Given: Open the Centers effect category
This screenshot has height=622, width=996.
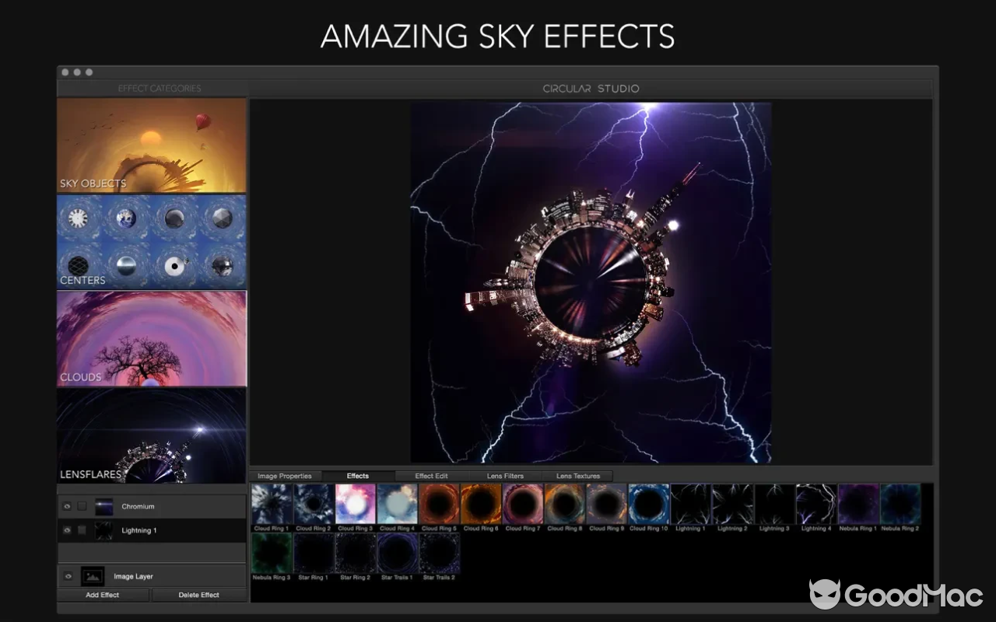Looking at the screenshot, I should [152, 242].
